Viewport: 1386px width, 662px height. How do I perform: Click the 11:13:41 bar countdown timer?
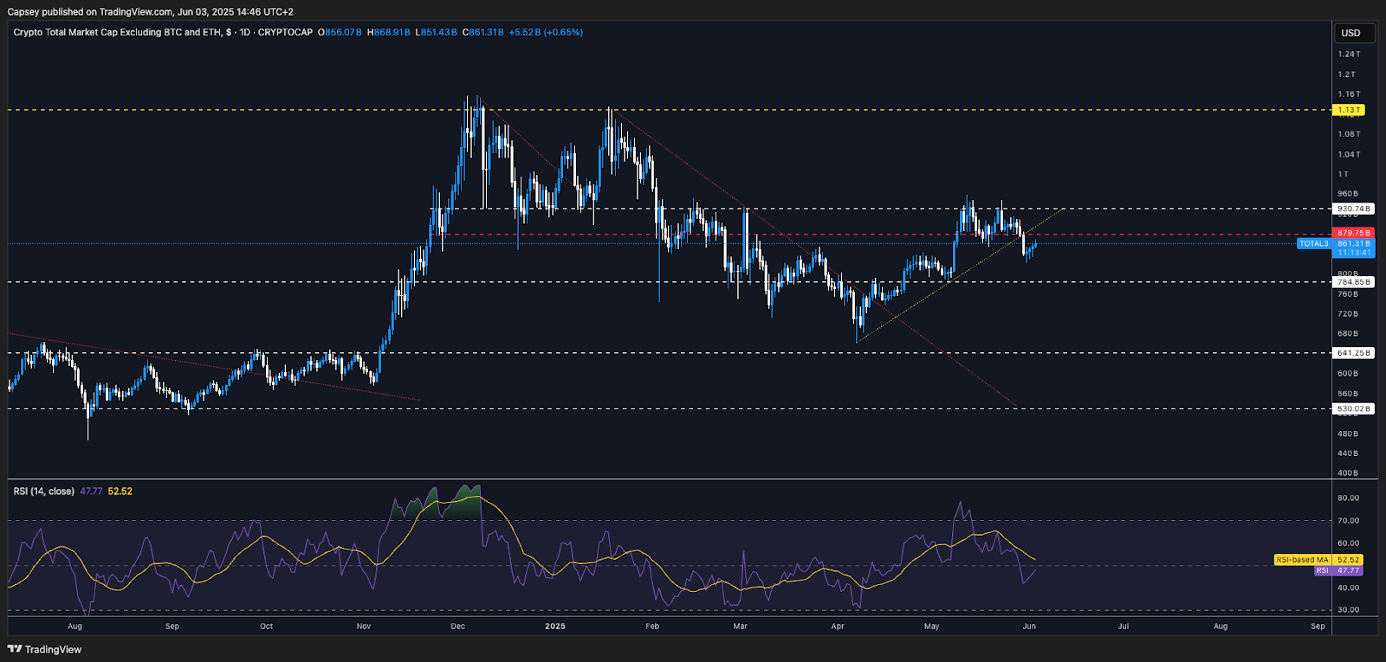pyautogui.click(x=1353, y=253)
